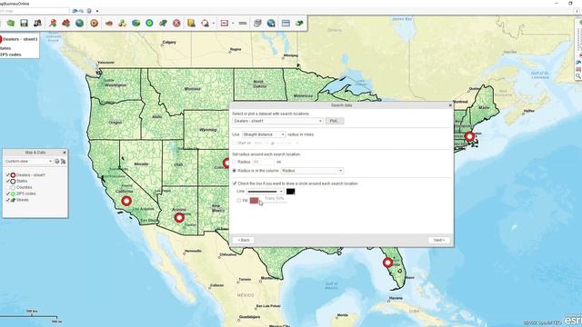Click the yellow sheet data icon
582x327 pixels.
coord(191,23)
